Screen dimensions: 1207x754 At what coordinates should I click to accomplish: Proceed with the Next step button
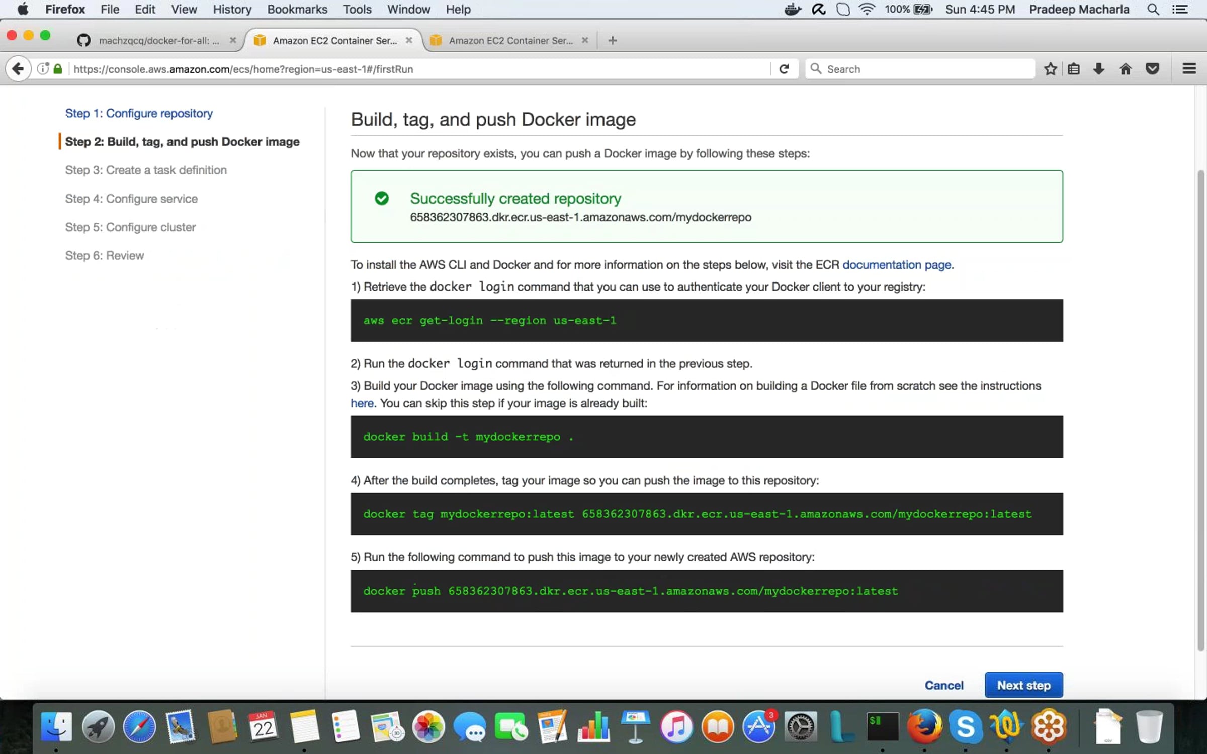(x=1024, y=685)
